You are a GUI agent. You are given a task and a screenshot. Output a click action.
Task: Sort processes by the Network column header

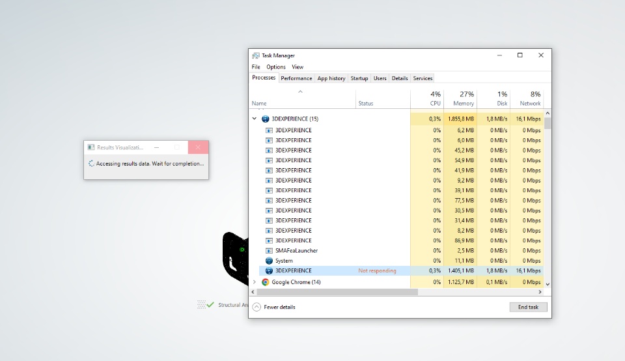pos(527,98)
